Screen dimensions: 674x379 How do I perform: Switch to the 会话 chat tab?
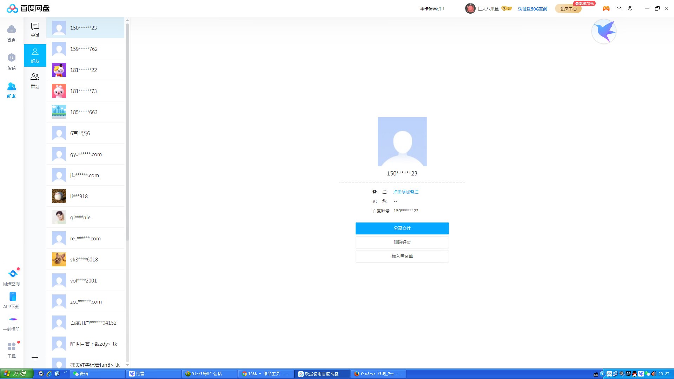(x=35, y=30)
